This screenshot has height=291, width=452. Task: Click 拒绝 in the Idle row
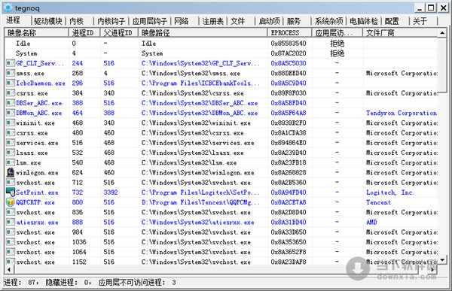(x=337, y=43)
